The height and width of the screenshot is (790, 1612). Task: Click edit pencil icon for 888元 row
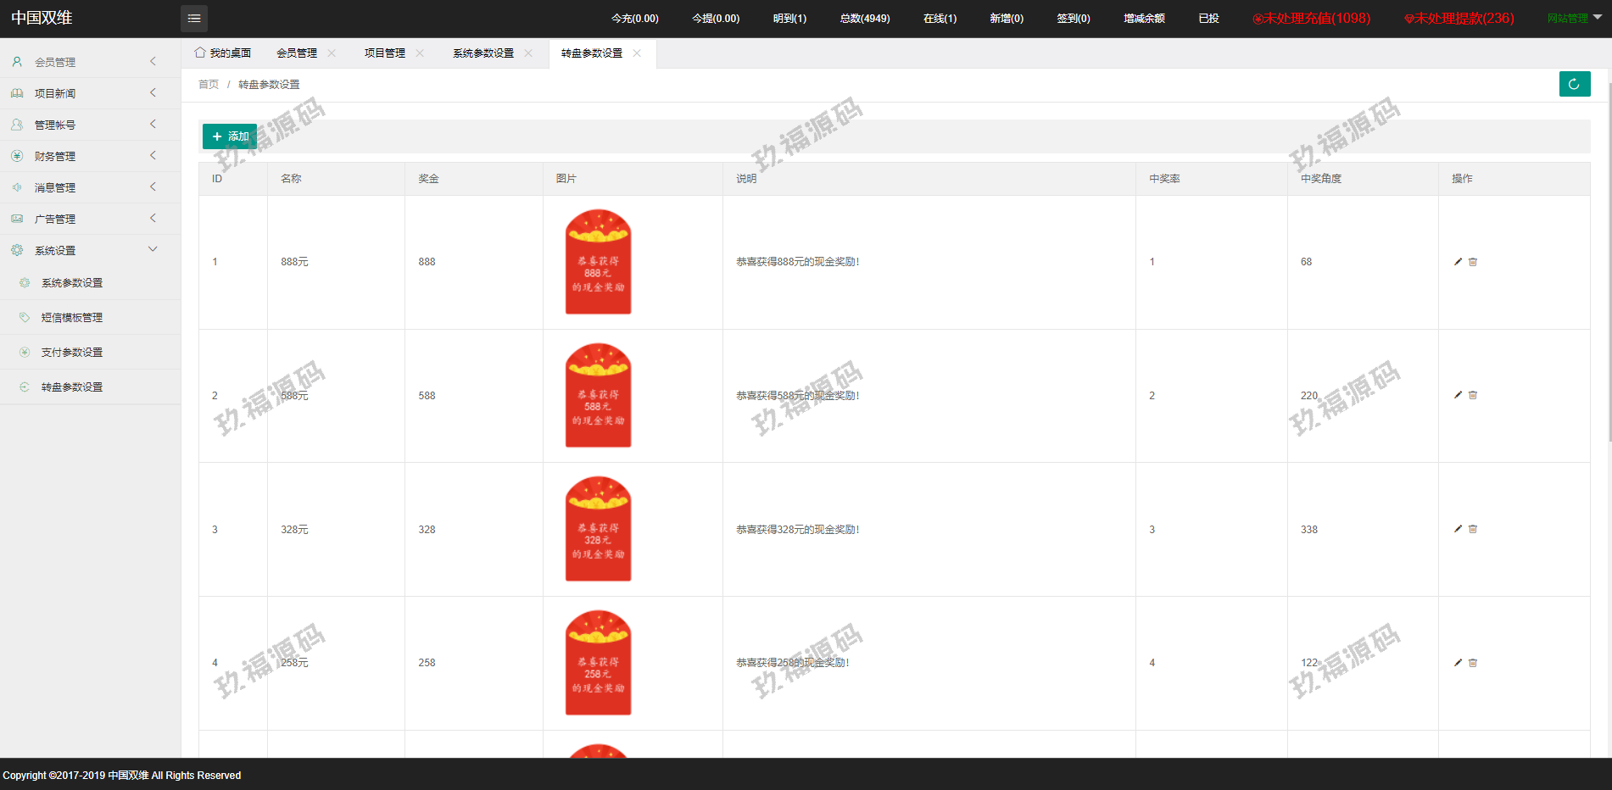[1458, 262]
